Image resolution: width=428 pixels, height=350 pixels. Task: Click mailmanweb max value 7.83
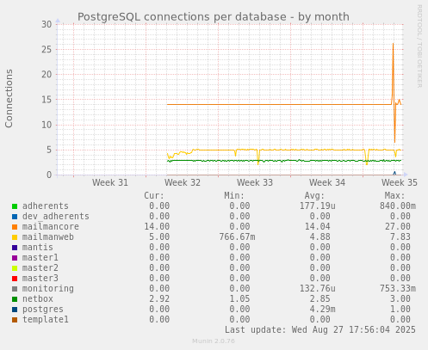(x=400, y=236)
